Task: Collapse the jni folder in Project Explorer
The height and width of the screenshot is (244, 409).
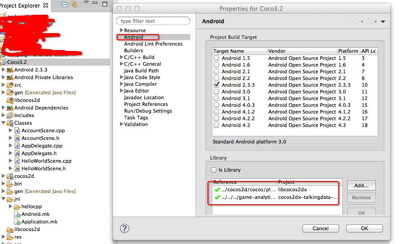Action: click(x=4, y=199)
